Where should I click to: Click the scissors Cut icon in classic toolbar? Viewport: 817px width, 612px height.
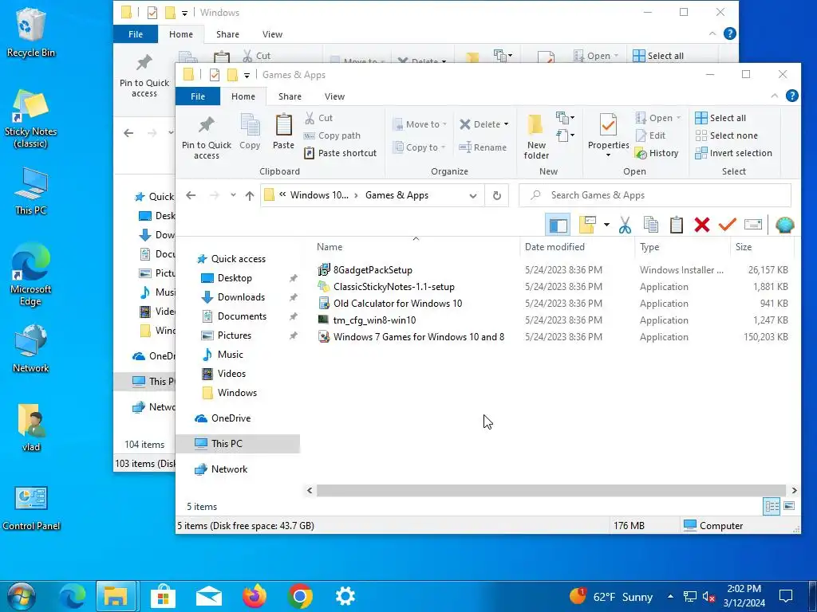point(625,225)
